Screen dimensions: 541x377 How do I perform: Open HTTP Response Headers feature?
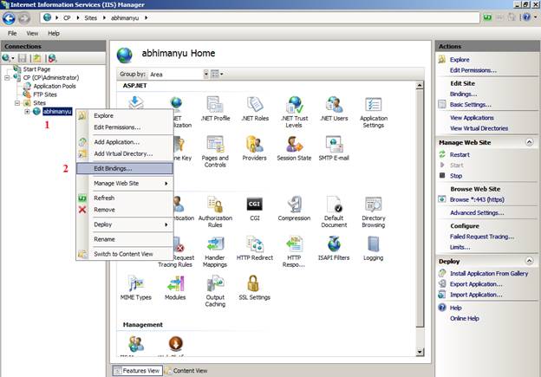[294, 251]
